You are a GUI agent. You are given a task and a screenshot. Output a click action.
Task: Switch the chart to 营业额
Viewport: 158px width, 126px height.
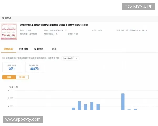point(22,77)
